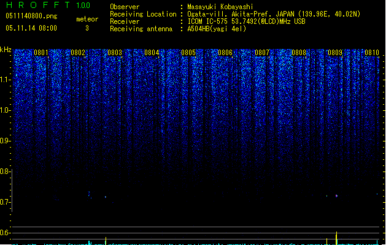Click the meteor label
This screenshot has width=386, height=245.
[87, 19]
